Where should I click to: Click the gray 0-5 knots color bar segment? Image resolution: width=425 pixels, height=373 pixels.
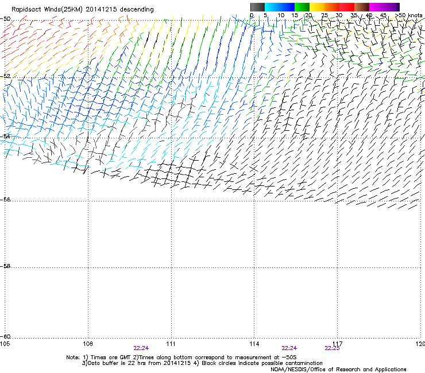[x=257, y=7]
